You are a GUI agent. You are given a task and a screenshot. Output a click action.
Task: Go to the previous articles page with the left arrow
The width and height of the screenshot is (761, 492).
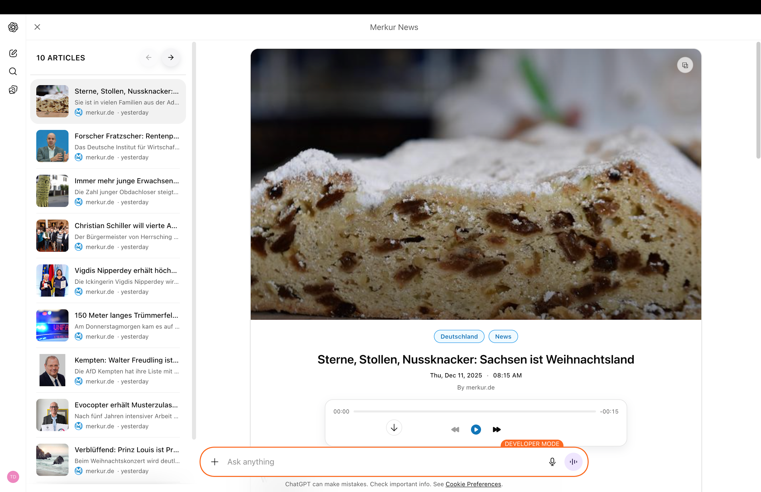pos(149,57)
